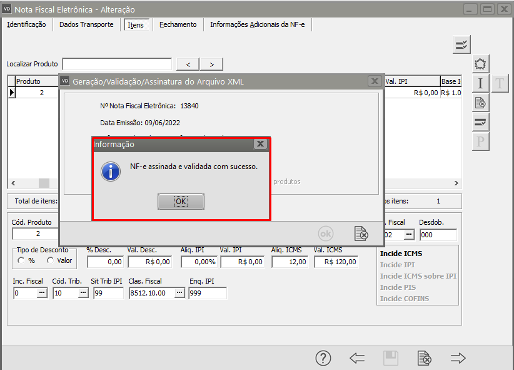
Task: Click the gear-shaped icon in right sidebar
Action: [x=480, y=64]
